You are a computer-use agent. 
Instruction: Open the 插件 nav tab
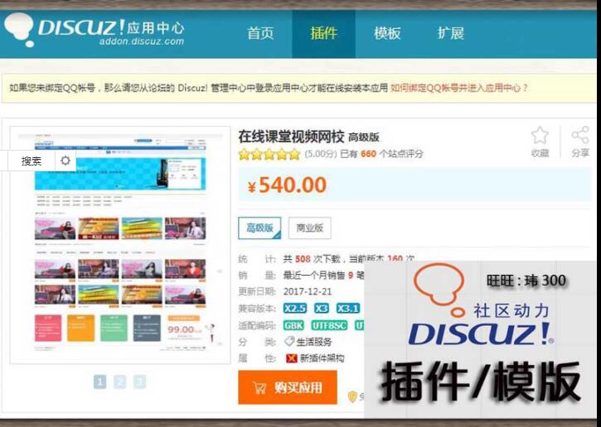pos(323,34)
